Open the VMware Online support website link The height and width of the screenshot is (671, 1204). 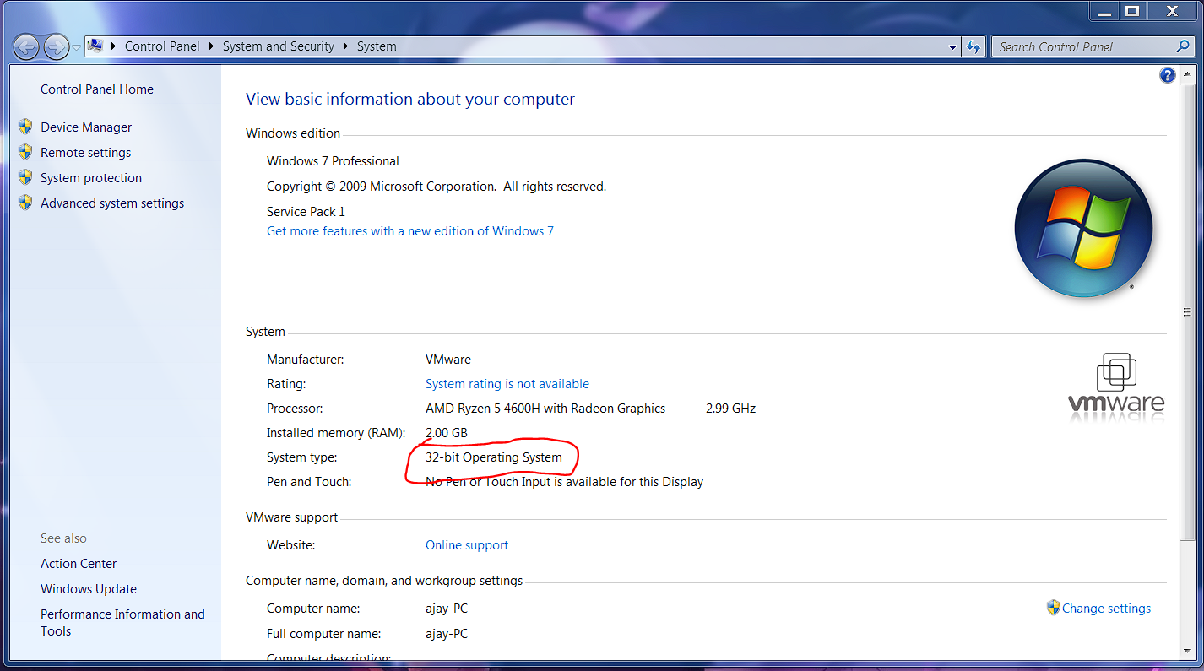point(467,545)
